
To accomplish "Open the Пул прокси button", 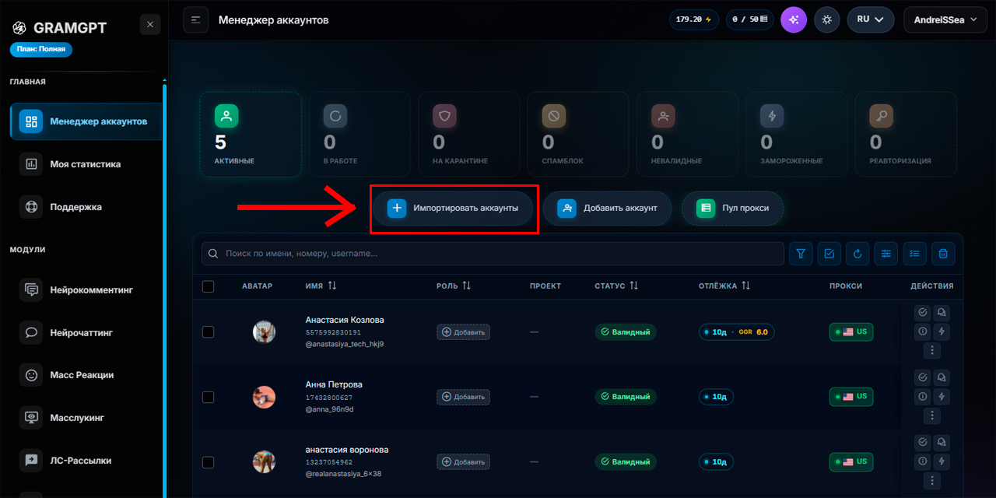I will point(732,209).
